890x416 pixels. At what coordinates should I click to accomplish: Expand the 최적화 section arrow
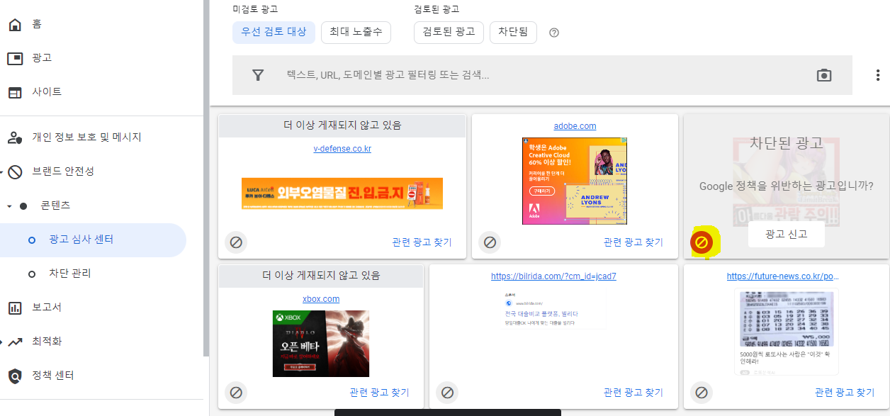coord(2,342)
